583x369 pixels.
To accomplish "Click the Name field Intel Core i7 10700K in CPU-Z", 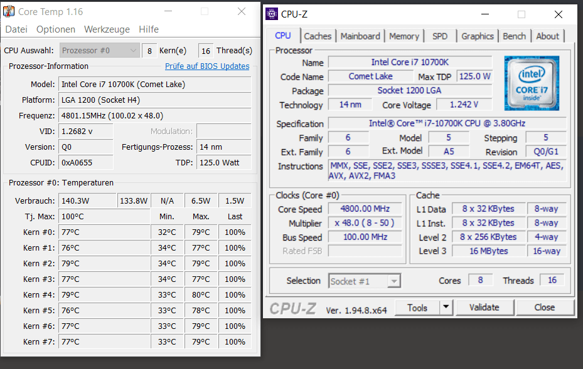I will [410, 63].
